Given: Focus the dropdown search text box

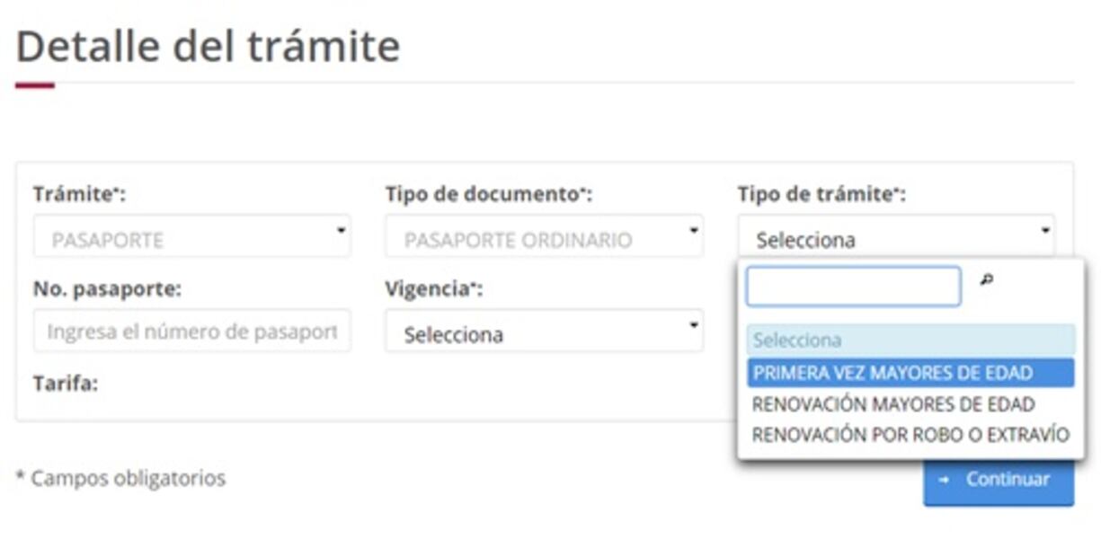Looking at the screenshot, I should click(x=854, y=287).
